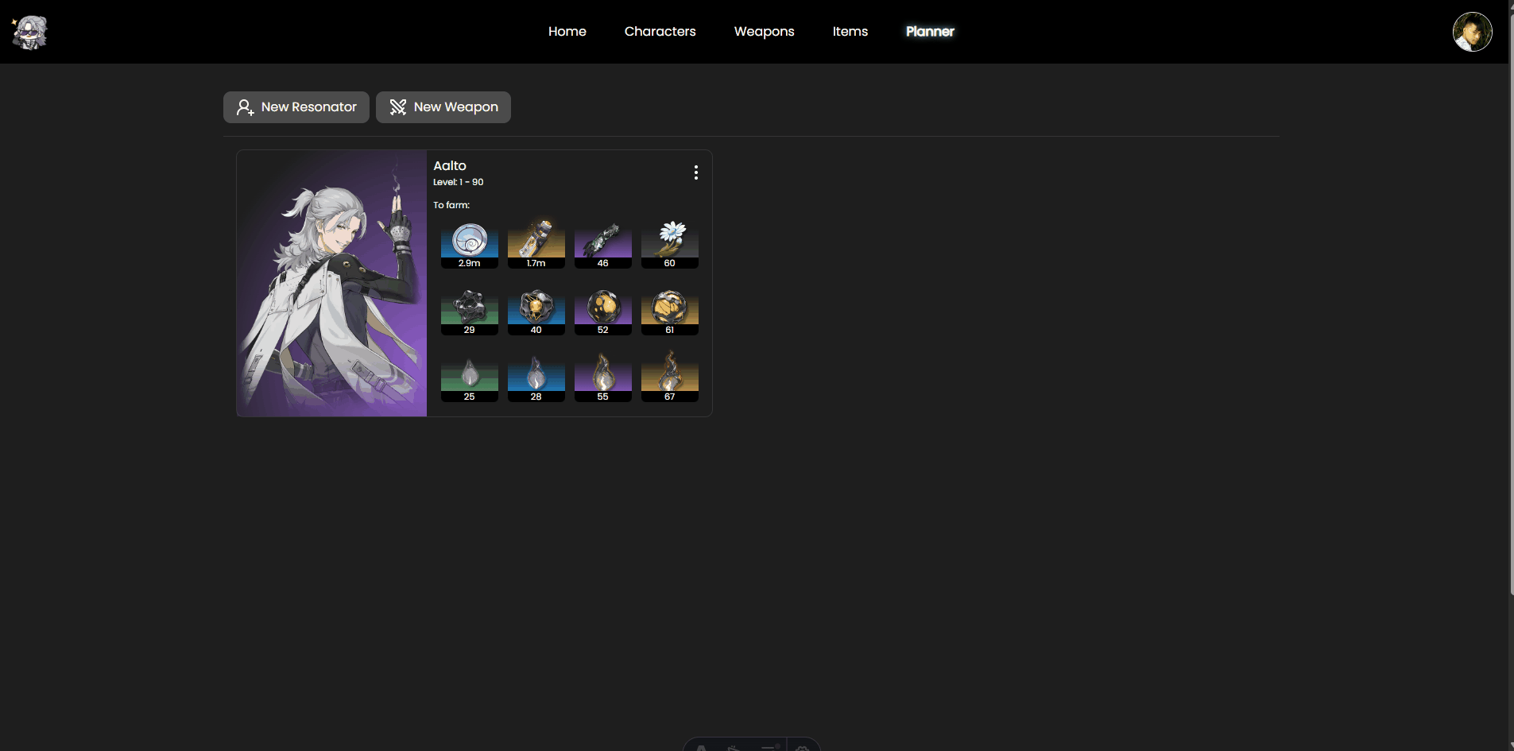The image size is (1514, 751).
Task: Navigate to the Items page
Action: (850, 32)
